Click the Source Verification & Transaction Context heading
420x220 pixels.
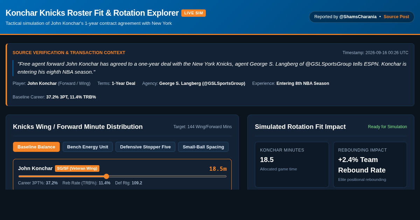(69, 53)
